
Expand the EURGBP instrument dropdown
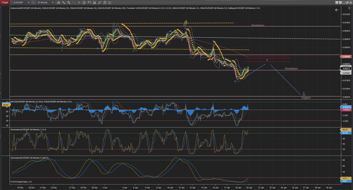click(x=29, y=2)
